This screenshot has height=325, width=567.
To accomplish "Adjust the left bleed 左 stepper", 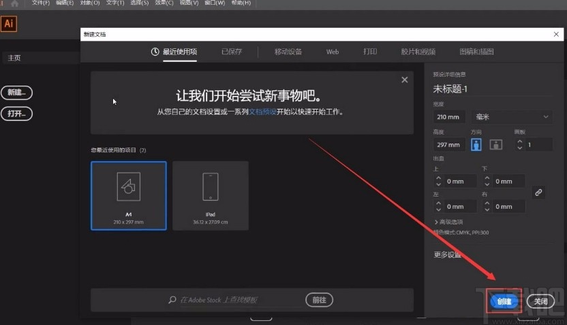I will point(438,206).
